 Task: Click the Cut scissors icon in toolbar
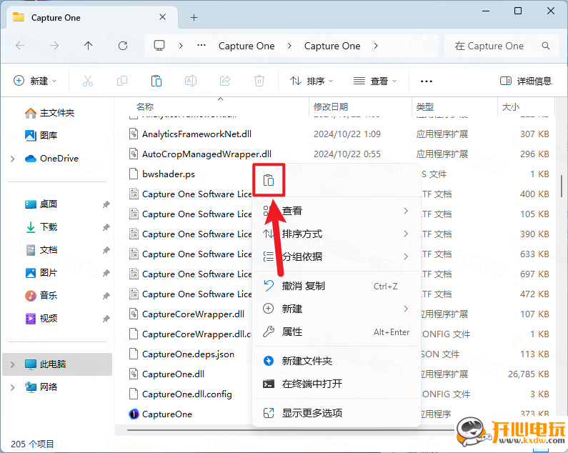pyautogui.click(x=88, y=81)
